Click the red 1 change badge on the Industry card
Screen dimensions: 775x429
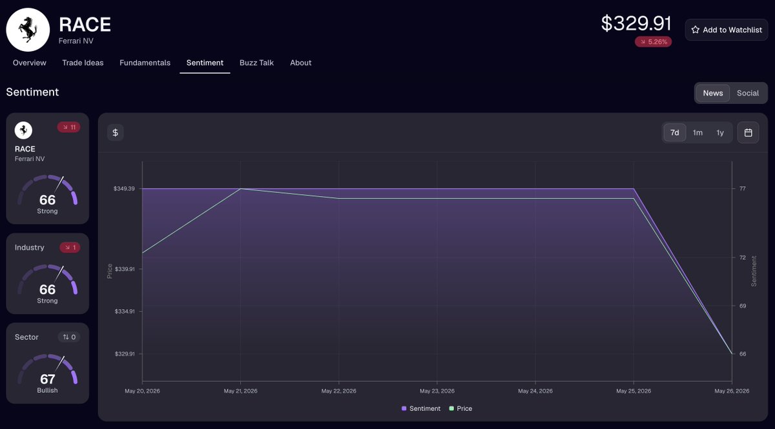pyautogui.click(x=70, y=248)
